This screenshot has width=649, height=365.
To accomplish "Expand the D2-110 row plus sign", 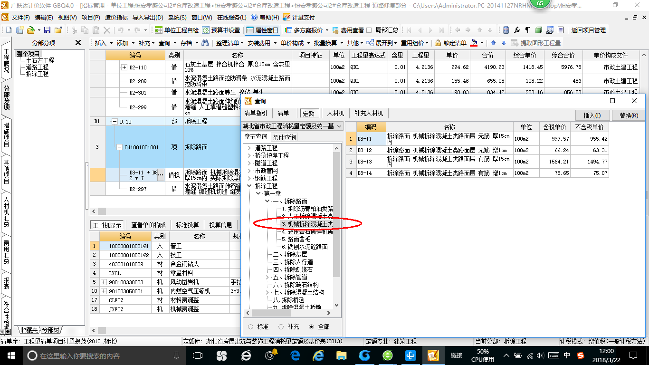I will tap(124, 67).
